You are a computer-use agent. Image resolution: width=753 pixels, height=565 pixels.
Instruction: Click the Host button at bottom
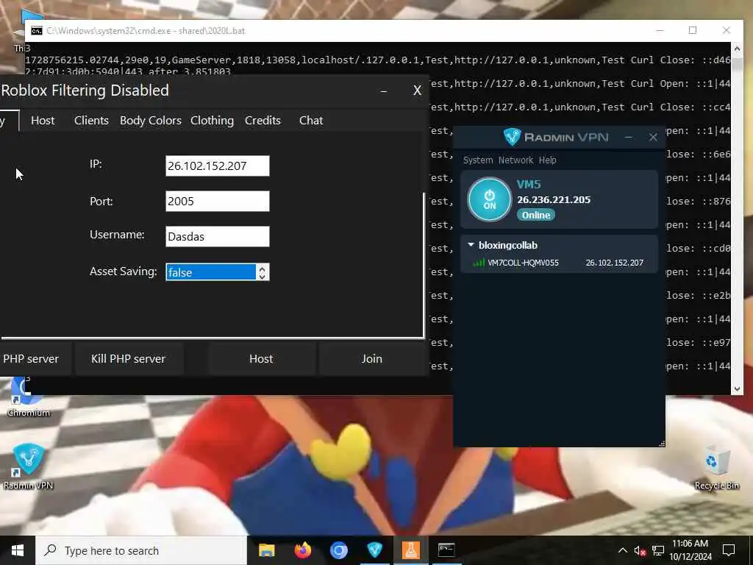pos(261,359)
